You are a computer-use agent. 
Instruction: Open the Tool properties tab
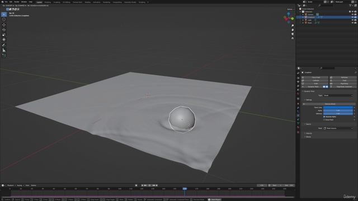tap(298, 73)
